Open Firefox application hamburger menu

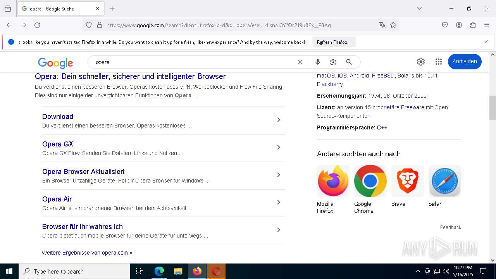(487, 25)
